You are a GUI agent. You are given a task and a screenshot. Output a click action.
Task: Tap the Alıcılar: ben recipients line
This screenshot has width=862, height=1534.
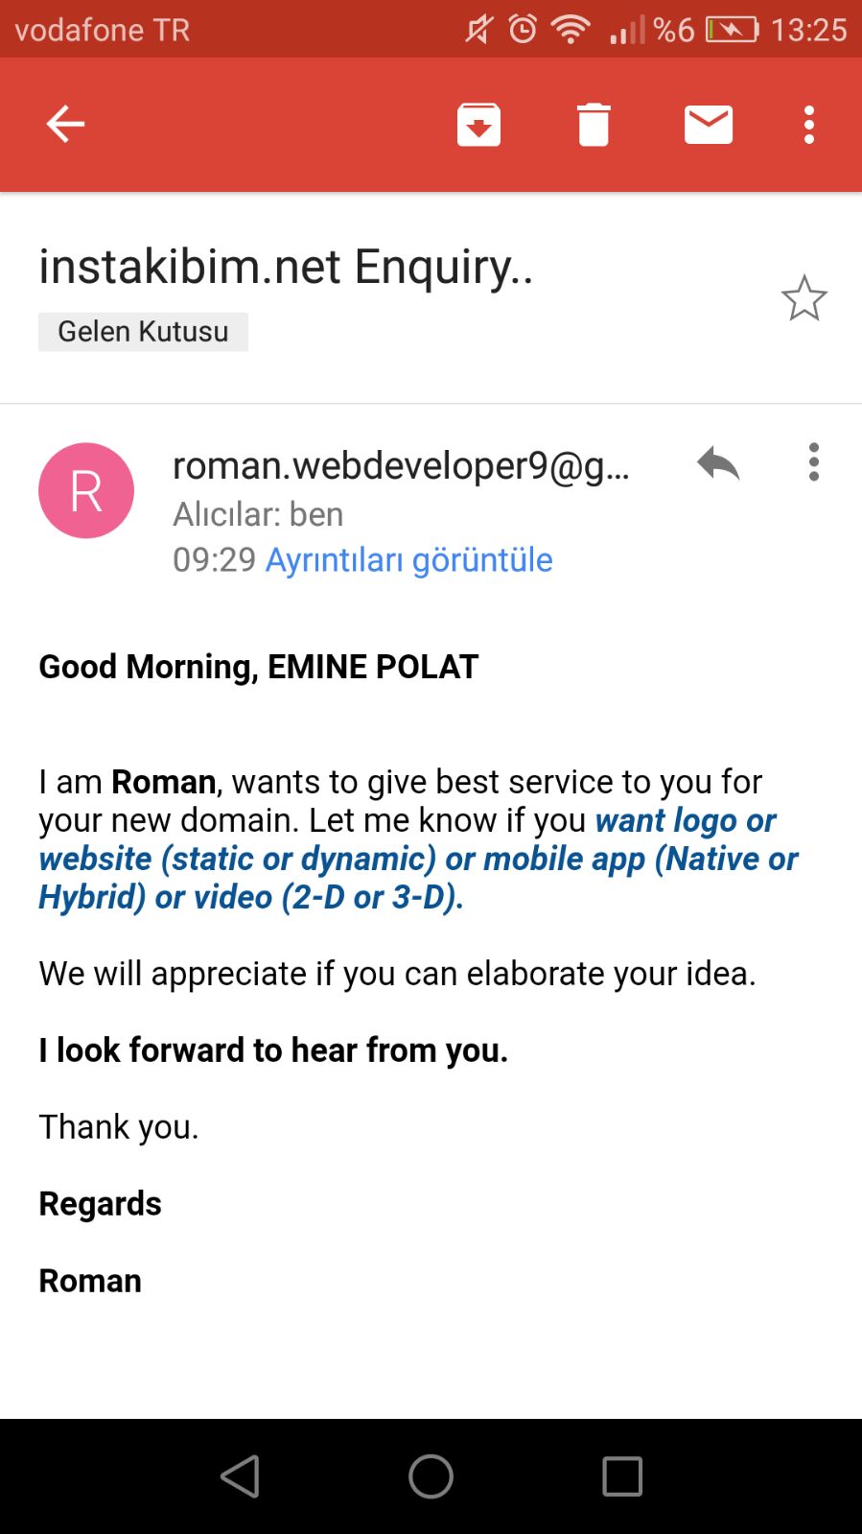pyautogui.click(x=258, y=514)
